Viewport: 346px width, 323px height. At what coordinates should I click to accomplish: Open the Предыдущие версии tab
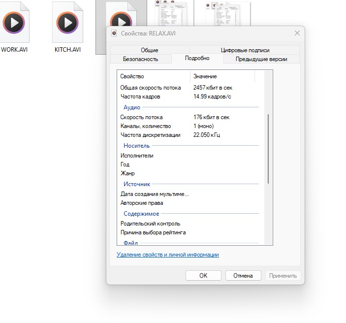[x=261, y=59]
